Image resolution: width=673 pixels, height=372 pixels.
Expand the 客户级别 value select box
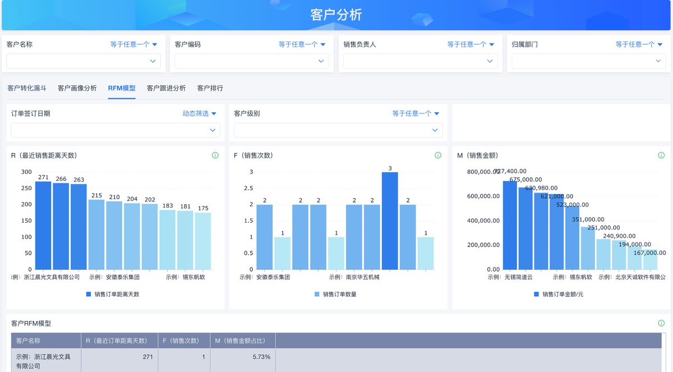click(338, 130)
